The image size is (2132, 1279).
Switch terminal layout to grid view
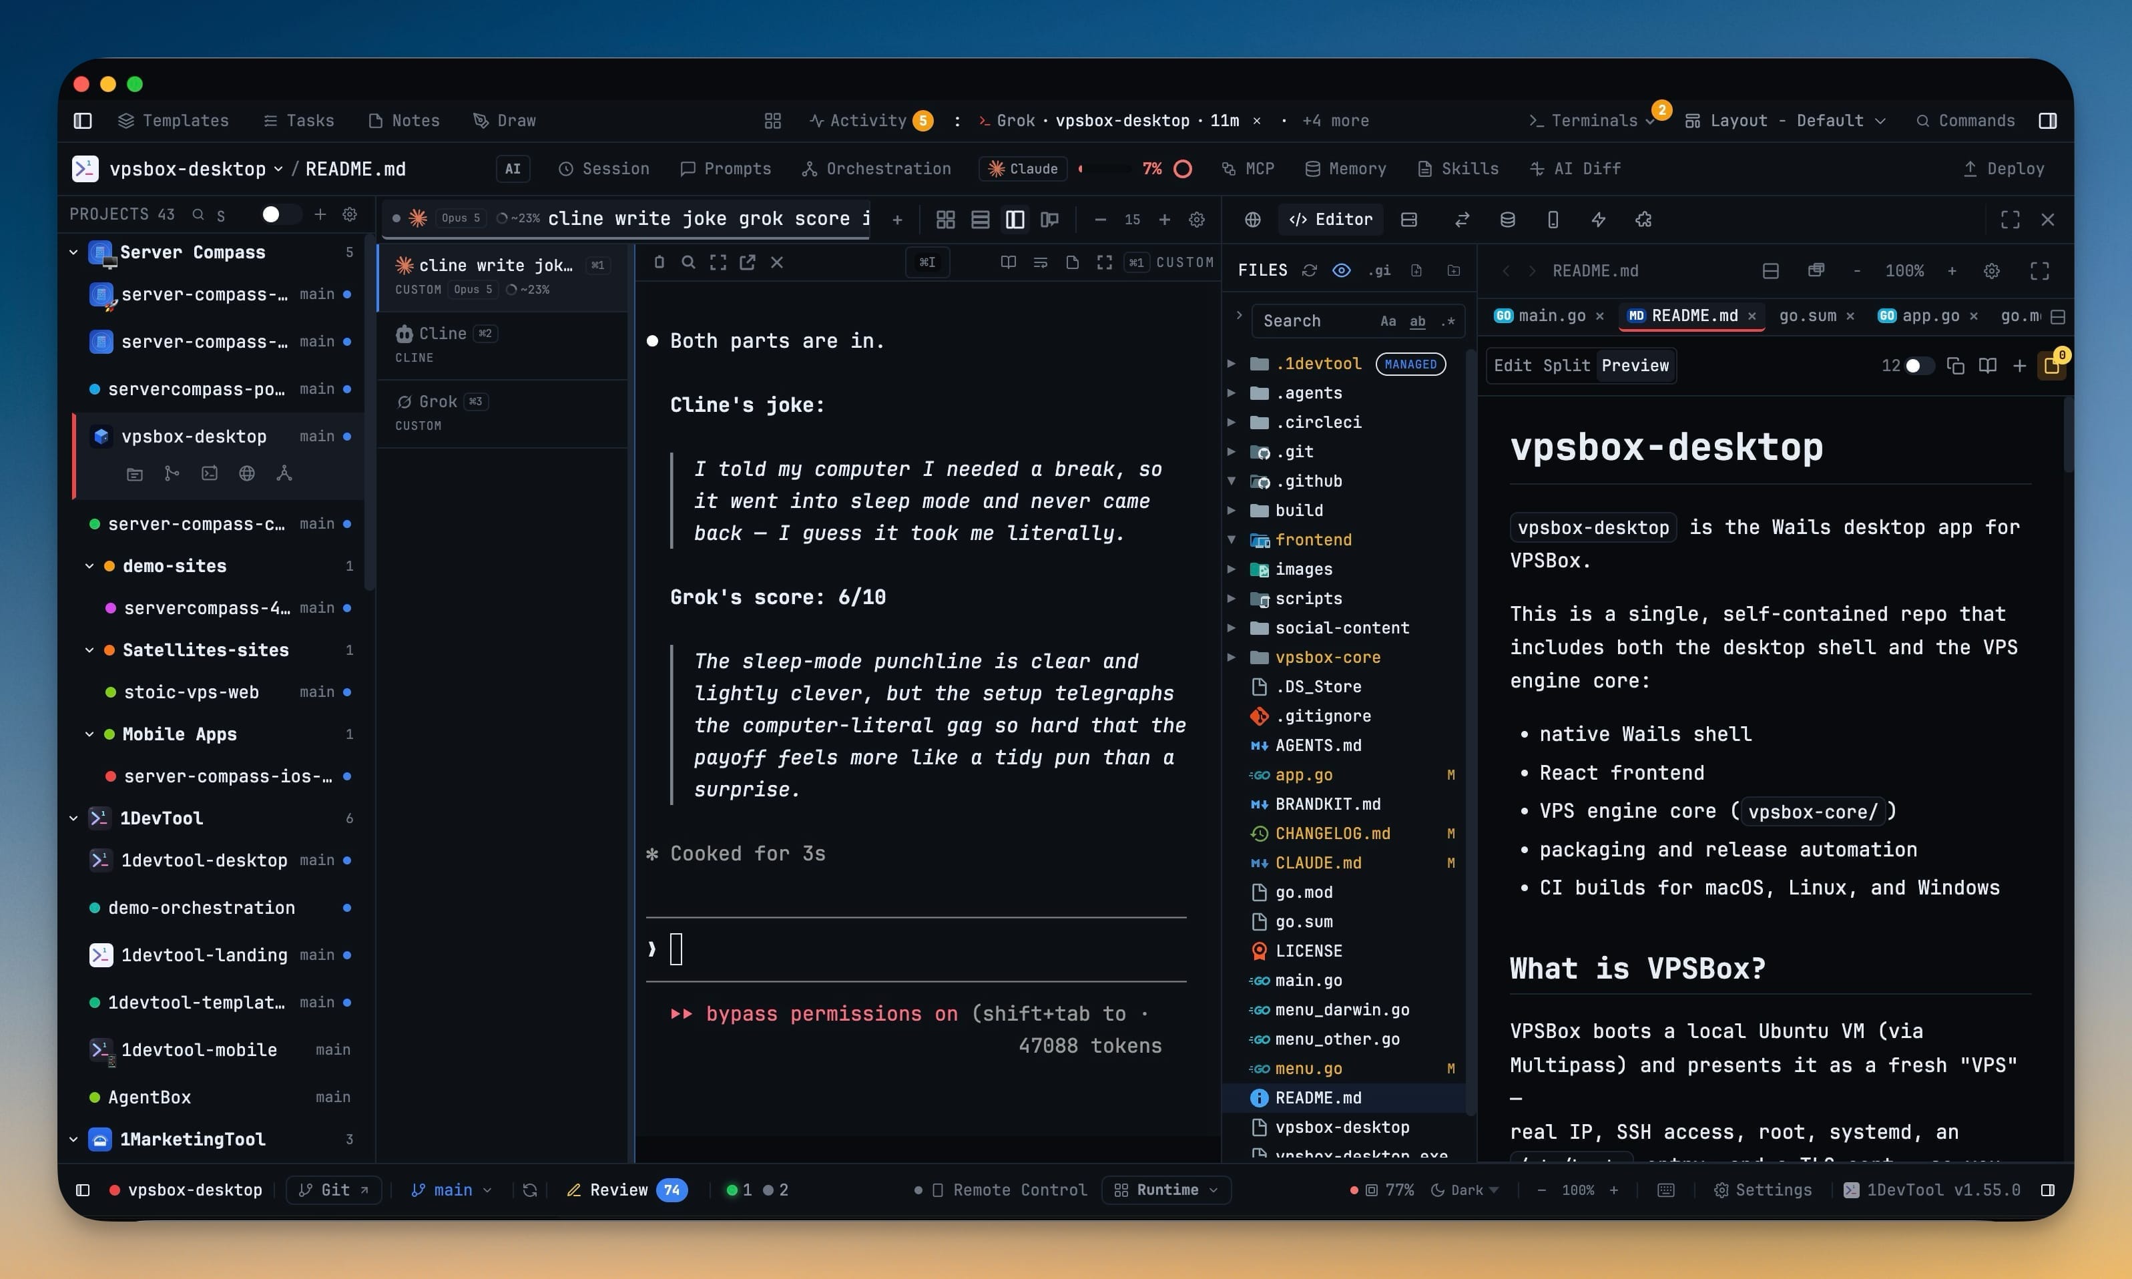(945, 220)
